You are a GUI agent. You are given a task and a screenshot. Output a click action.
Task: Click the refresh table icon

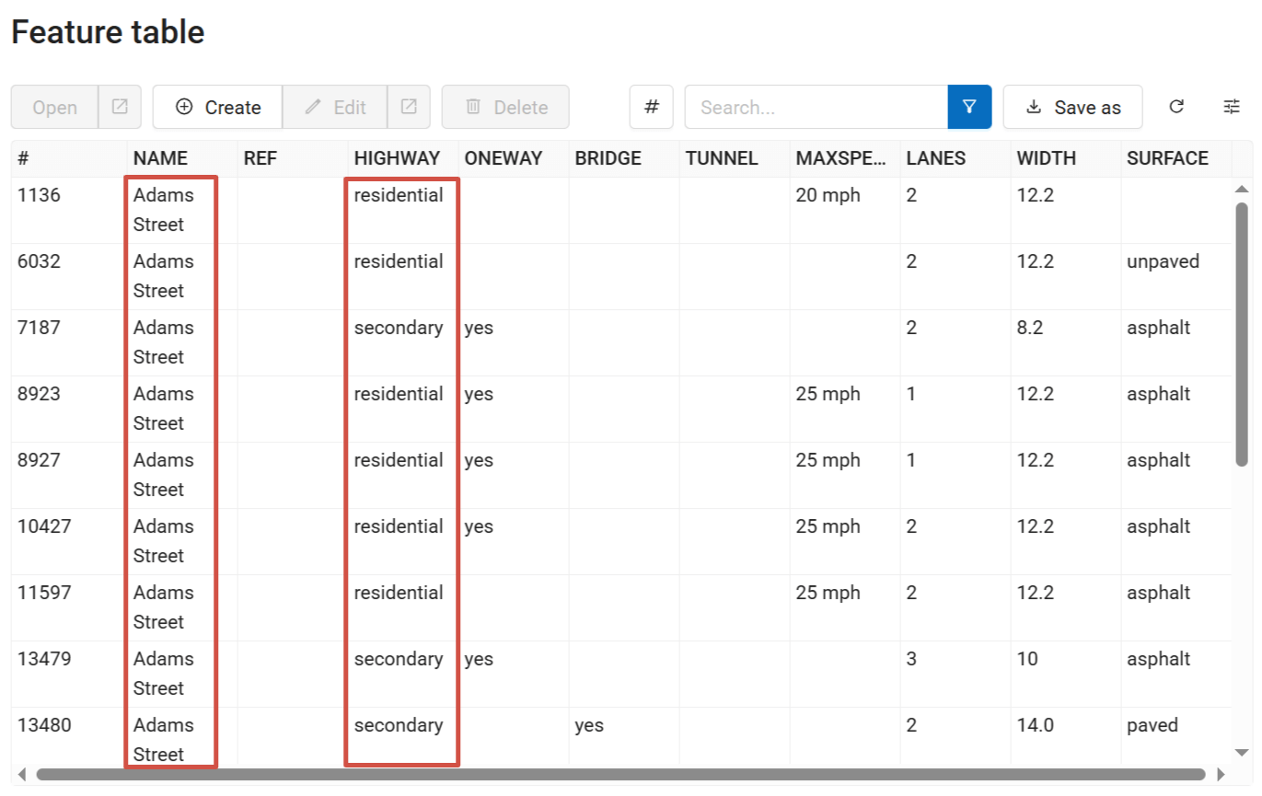1176,107
